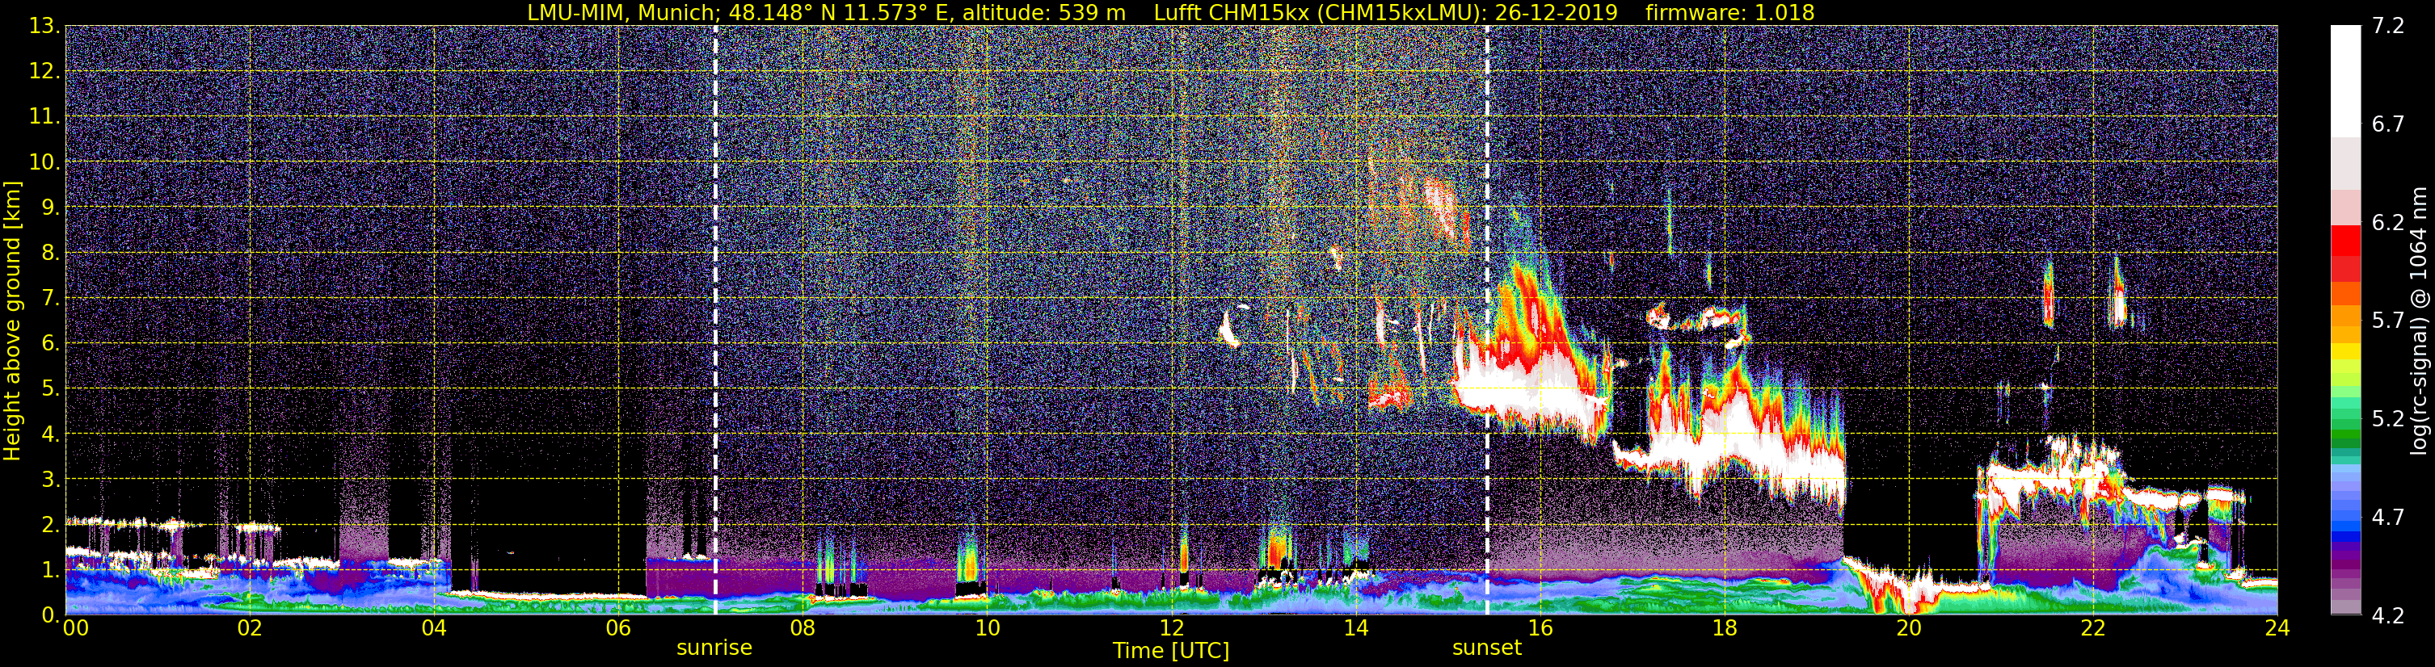Screen dimensions: 2435x667
Task: Click the x-axis tick label '08'
Action: 802,629
